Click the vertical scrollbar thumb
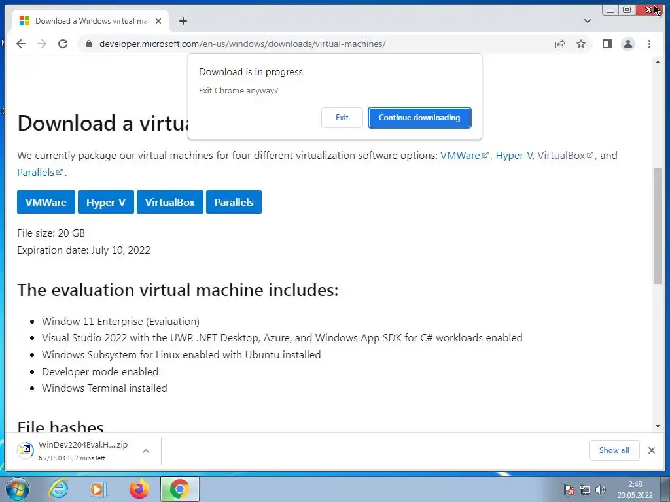670x502 pixels. 658,226
